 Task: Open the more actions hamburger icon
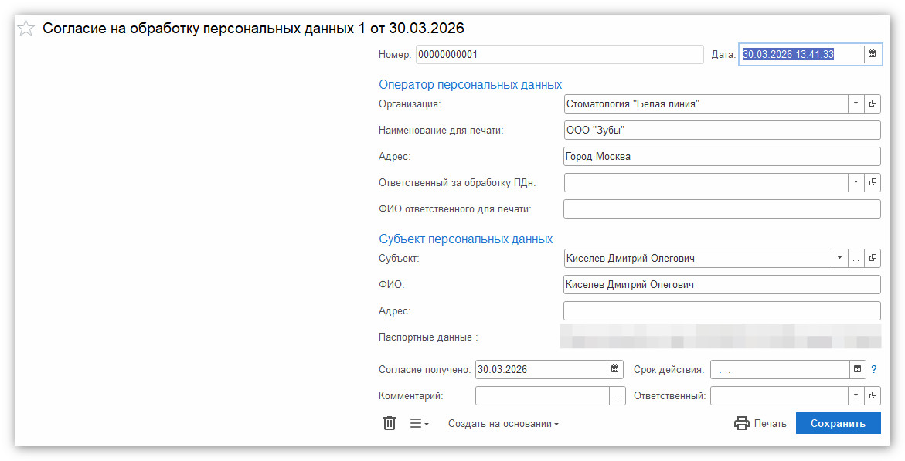pyautogui.click(x=417, y=423)
